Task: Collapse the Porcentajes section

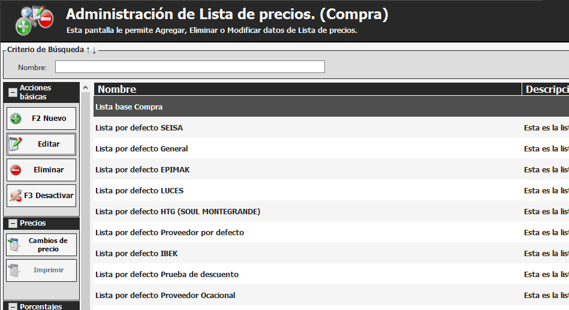Action: coord(13,306)
